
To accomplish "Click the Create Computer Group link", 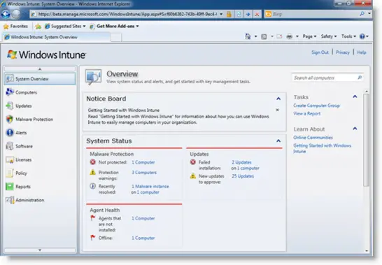I will click(x=316, y=106).
